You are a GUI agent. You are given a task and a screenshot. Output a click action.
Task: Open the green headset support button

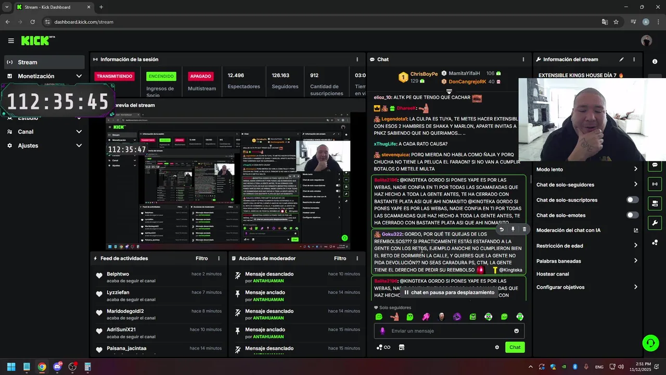coord(650,343)
